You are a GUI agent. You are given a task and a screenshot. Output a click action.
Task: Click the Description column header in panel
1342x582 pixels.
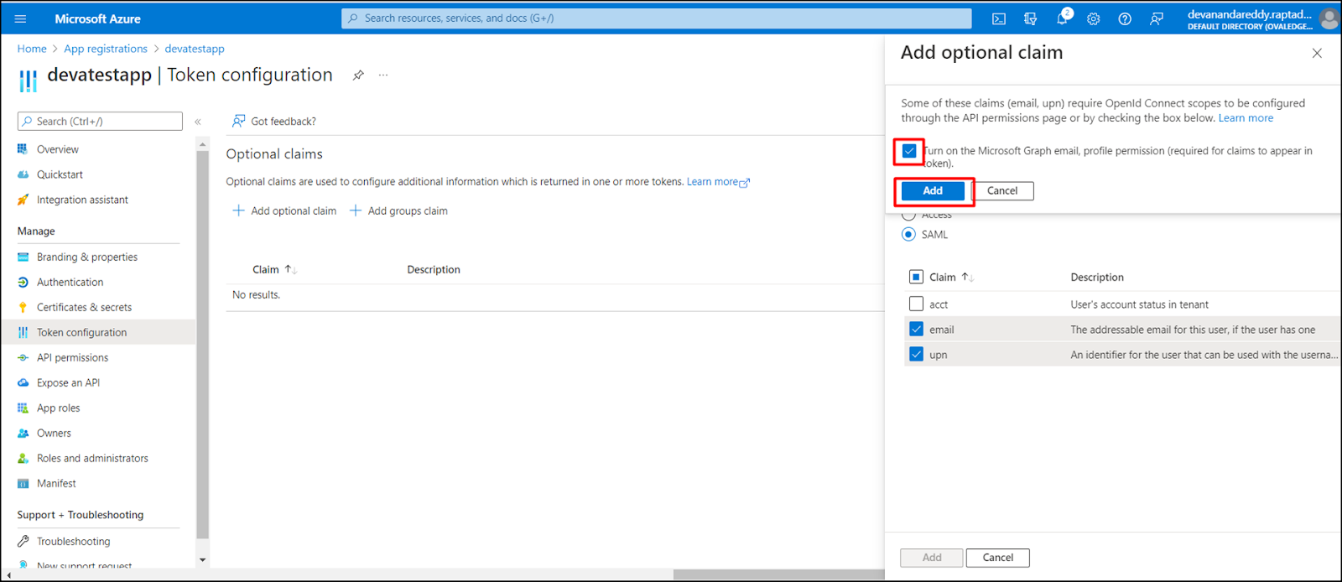[x=1097, y=278]
